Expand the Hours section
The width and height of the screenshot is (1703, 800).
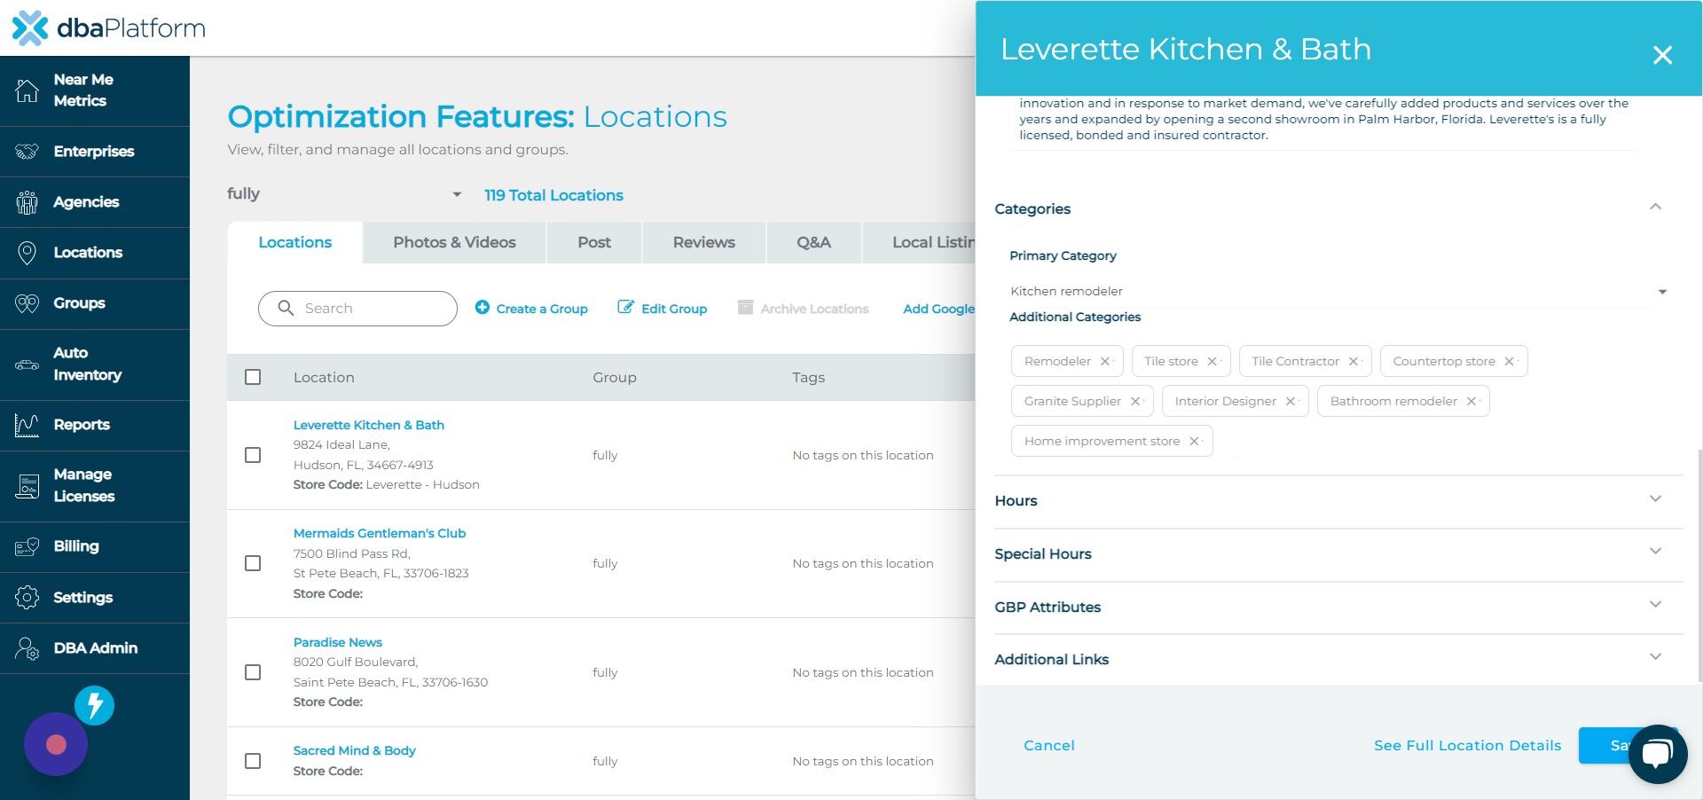click(1655, 498)
